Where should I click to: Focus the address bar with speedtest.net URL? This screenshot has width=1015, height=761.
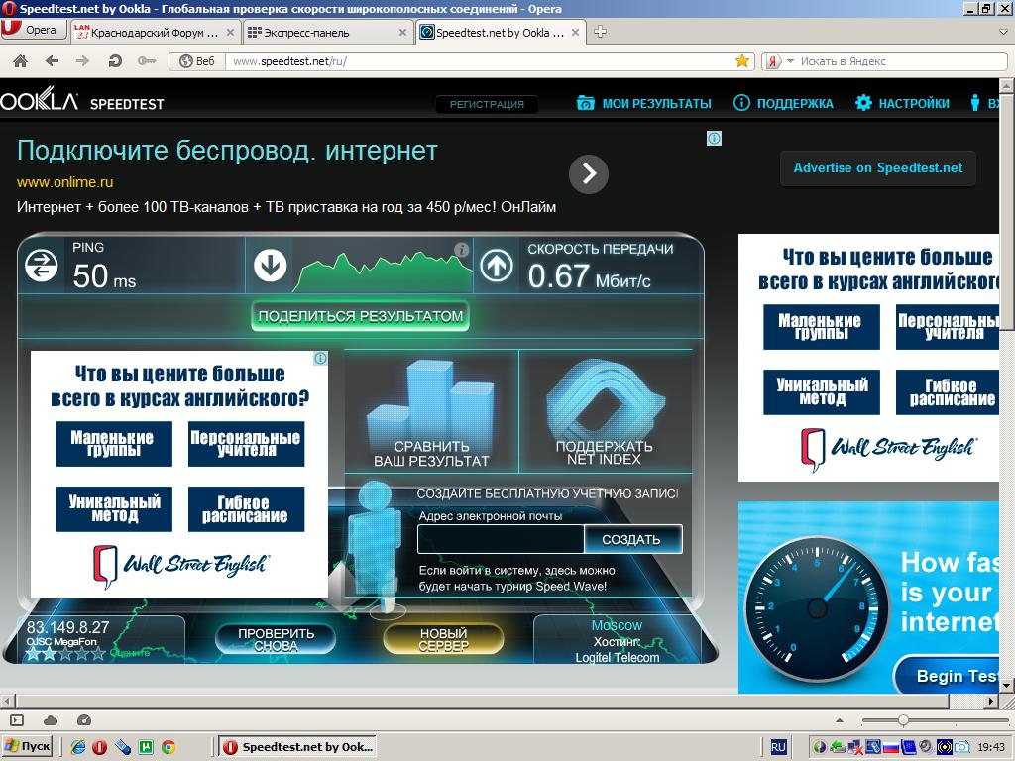(479, 61)
